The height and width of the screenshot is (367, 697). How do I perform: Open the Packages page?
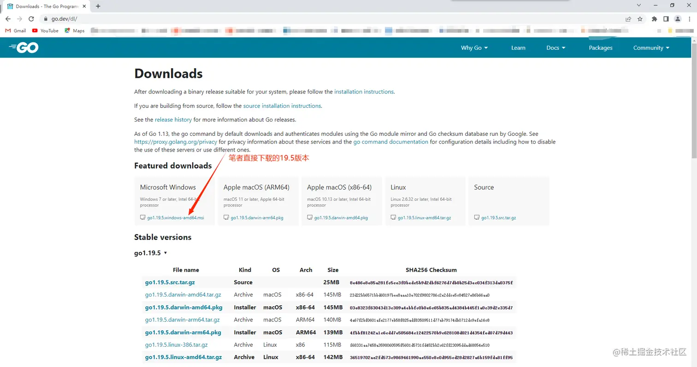point(601,48)
